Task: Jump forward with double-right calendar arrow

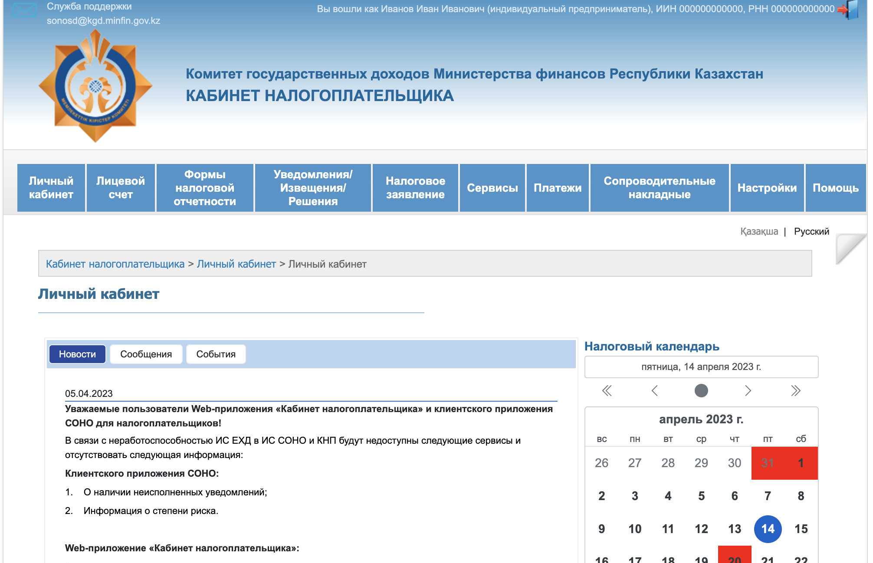Action: point(795,391)
